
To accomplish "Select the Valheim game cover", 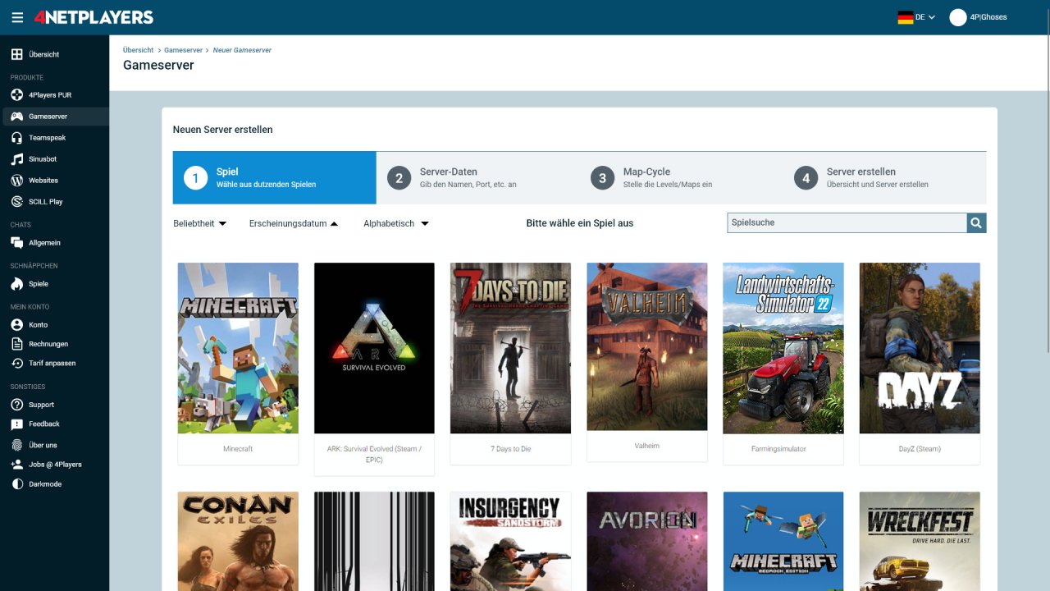I will [646, 346].
